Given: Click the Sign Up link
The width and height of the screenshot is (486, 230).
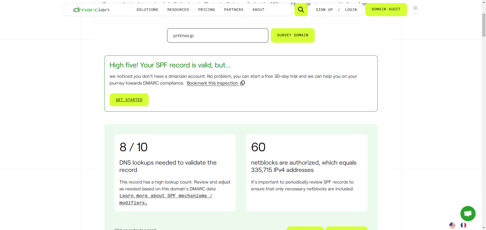Looking at the screenshot, I should point(324,10).
